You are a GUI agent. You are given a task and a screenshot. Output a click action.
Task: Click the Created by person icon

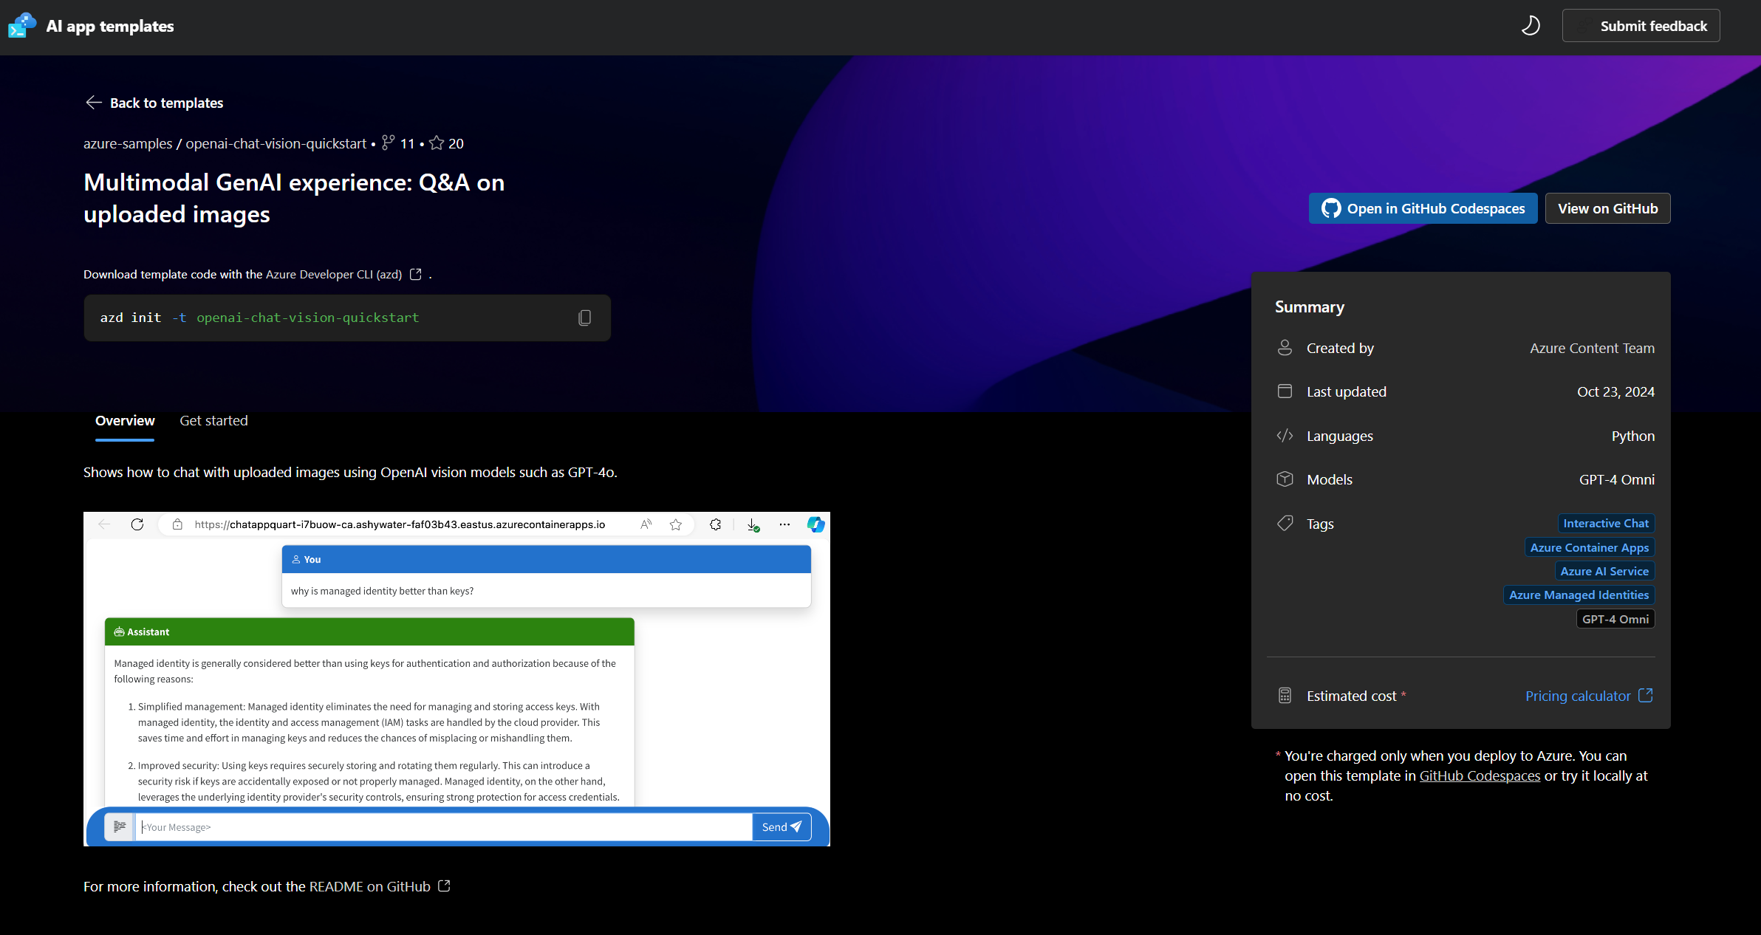1285,348
